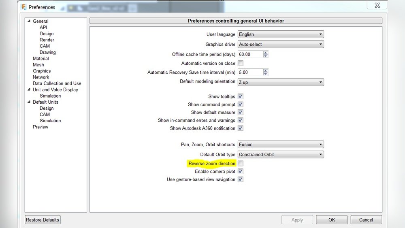Select the Render preferences page

tap(47, 40)
